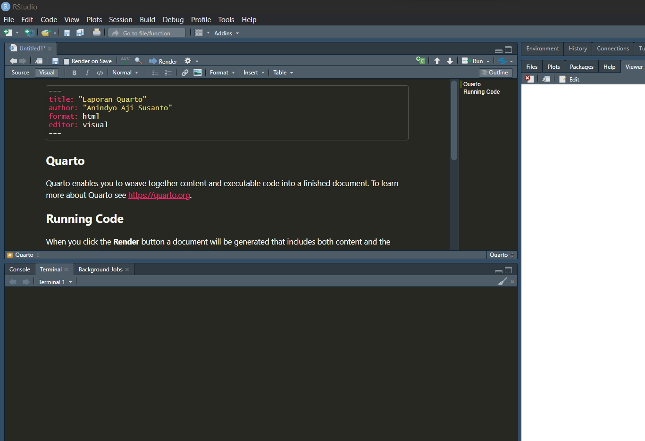This screenshot has height=441, width=645.
Task: Switch editor to Source mode
Action: [20, 73]
